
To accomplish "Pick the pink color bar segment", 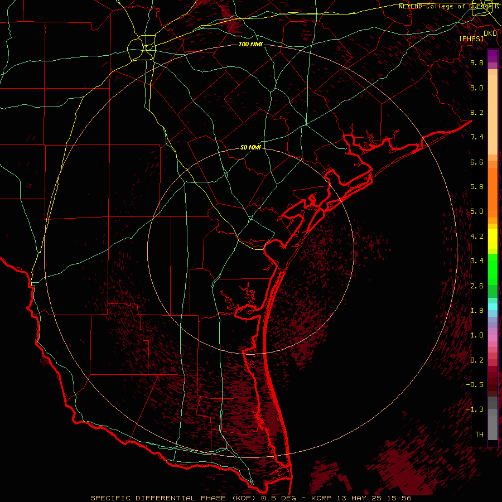I will (x=493, y=338).
